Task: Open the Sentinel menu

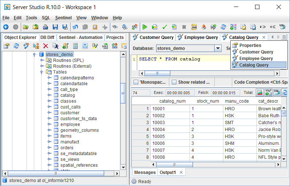Action: click(x=63, y=17)
